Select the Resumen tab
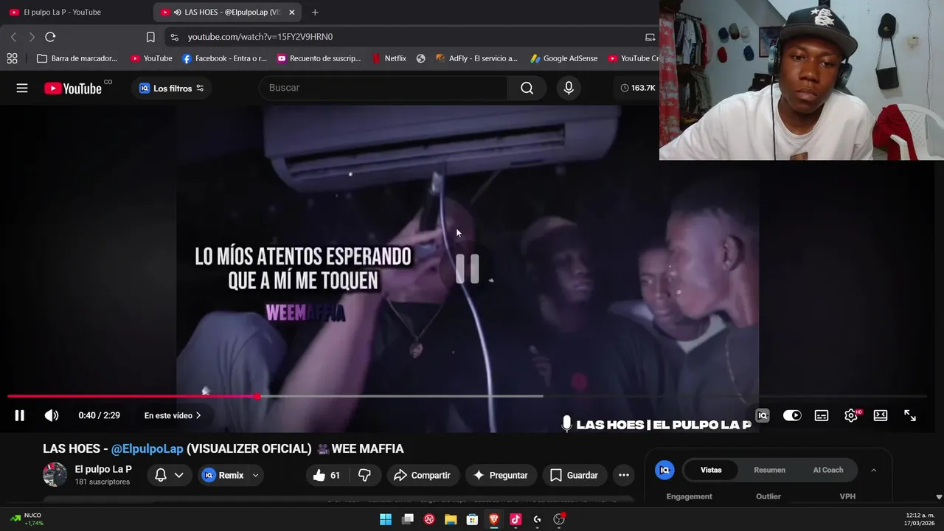944x531 pixels. click(769, 470)
